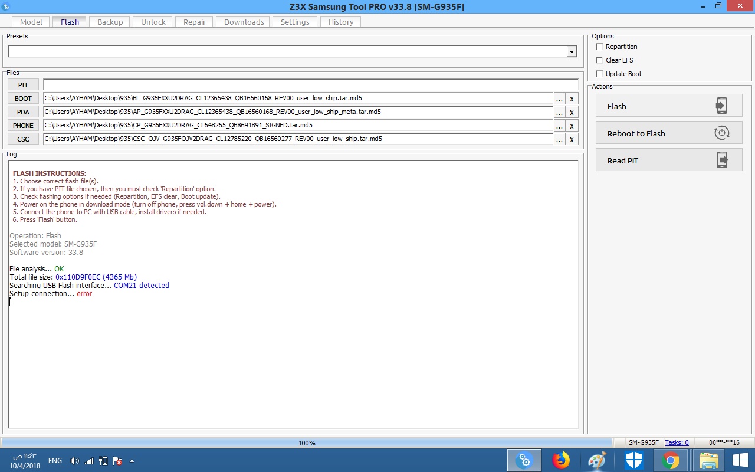Image resolution: width=755 pixels, height=472 pixels.
Task: Toggle the Update Boot checkbox
Action: click(599, 74)
